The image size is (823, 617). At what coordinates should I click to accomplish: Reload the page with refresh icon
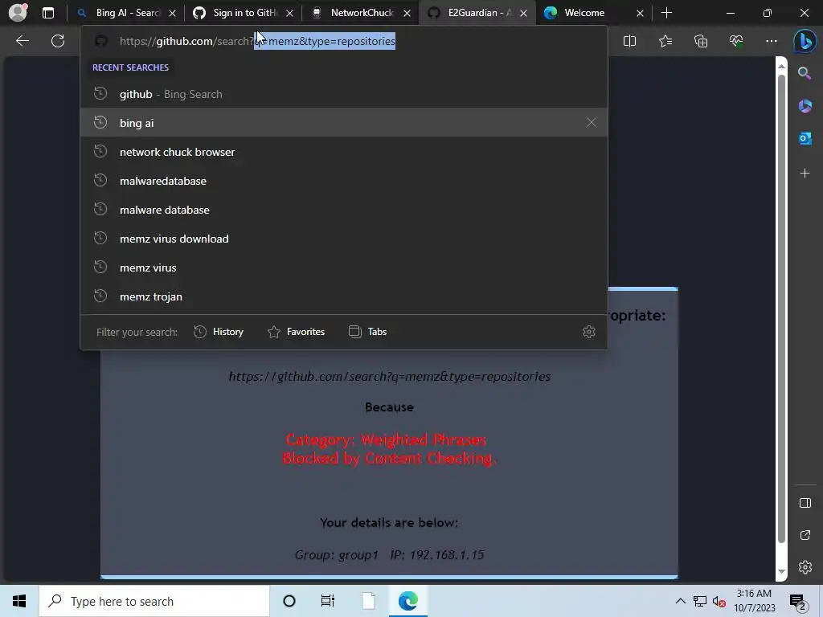tap(58, 41)
